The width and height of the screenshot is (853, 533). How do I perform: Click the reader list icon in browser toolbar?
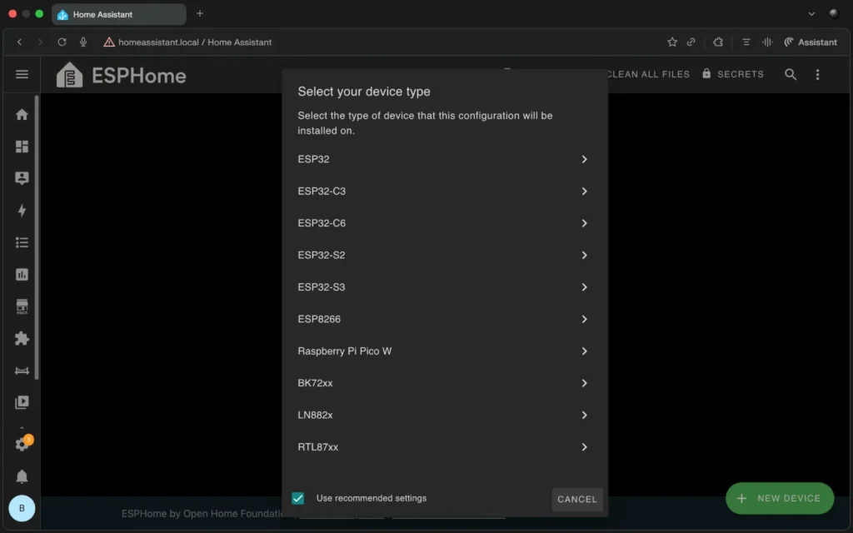tap(746, 42)
